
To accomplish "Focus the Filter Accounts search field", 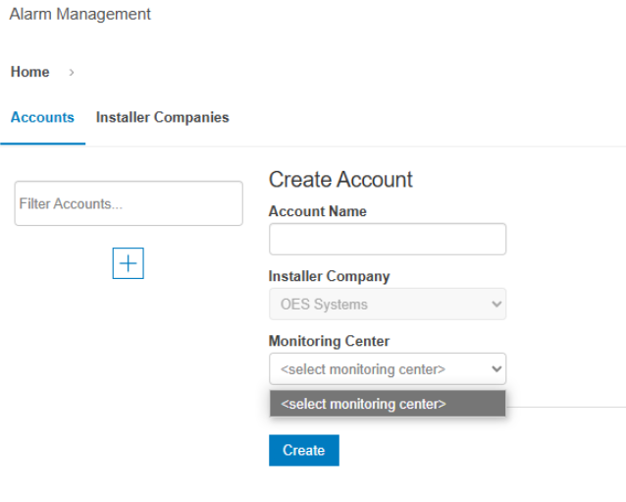I will point(128,203).
